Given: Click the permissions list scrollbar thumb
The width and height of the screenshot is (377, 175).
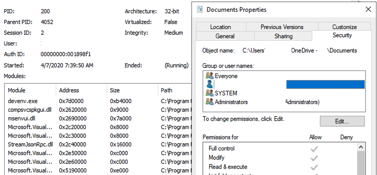Looking at the screenshot, I should click(x=361, y=163).
